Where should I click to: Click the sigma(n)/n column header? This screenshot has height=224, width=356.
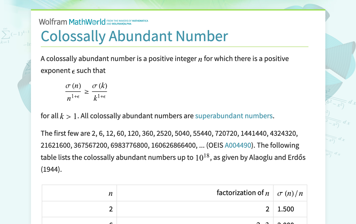pyautogui.click(x=290, y=192)
